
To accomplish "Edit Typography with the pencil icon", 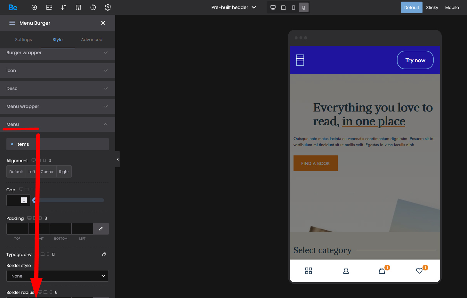I will click(104, 254).
